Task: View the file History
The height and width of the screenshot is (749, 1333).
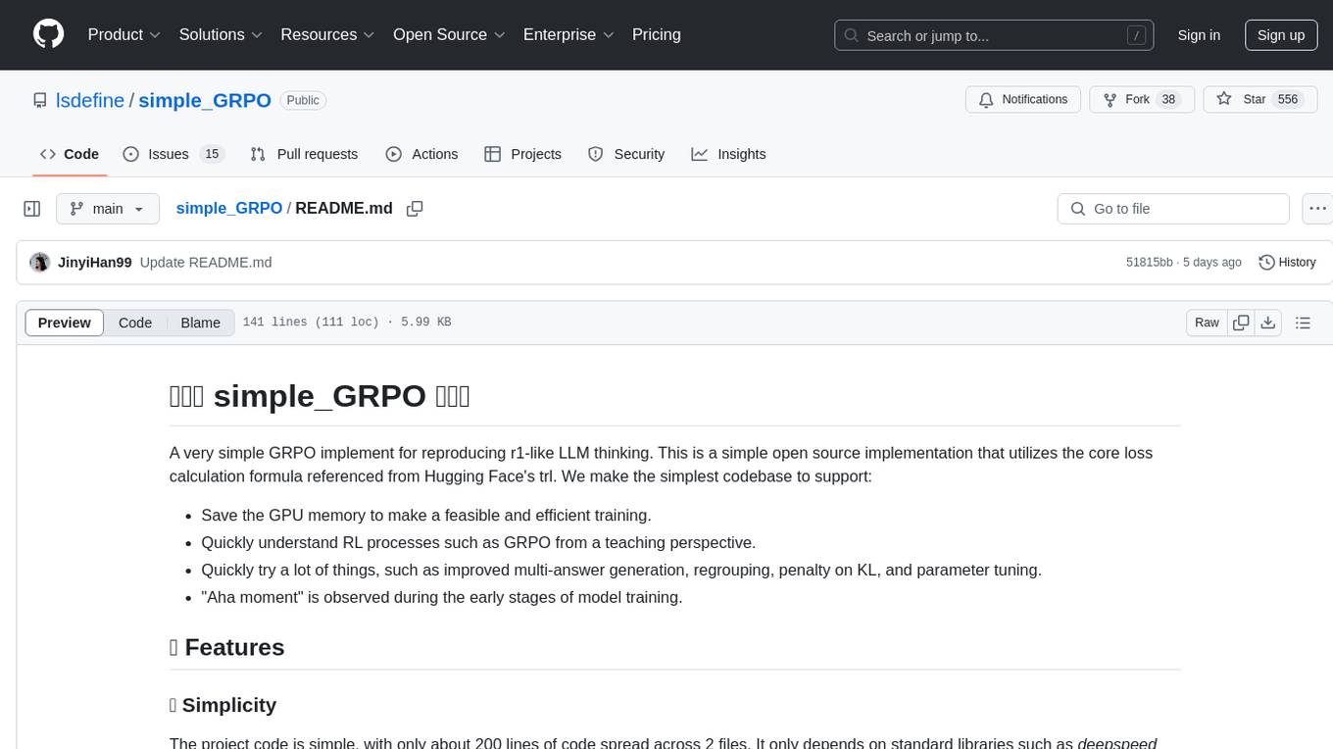Action: click(x=1287, y=263)
